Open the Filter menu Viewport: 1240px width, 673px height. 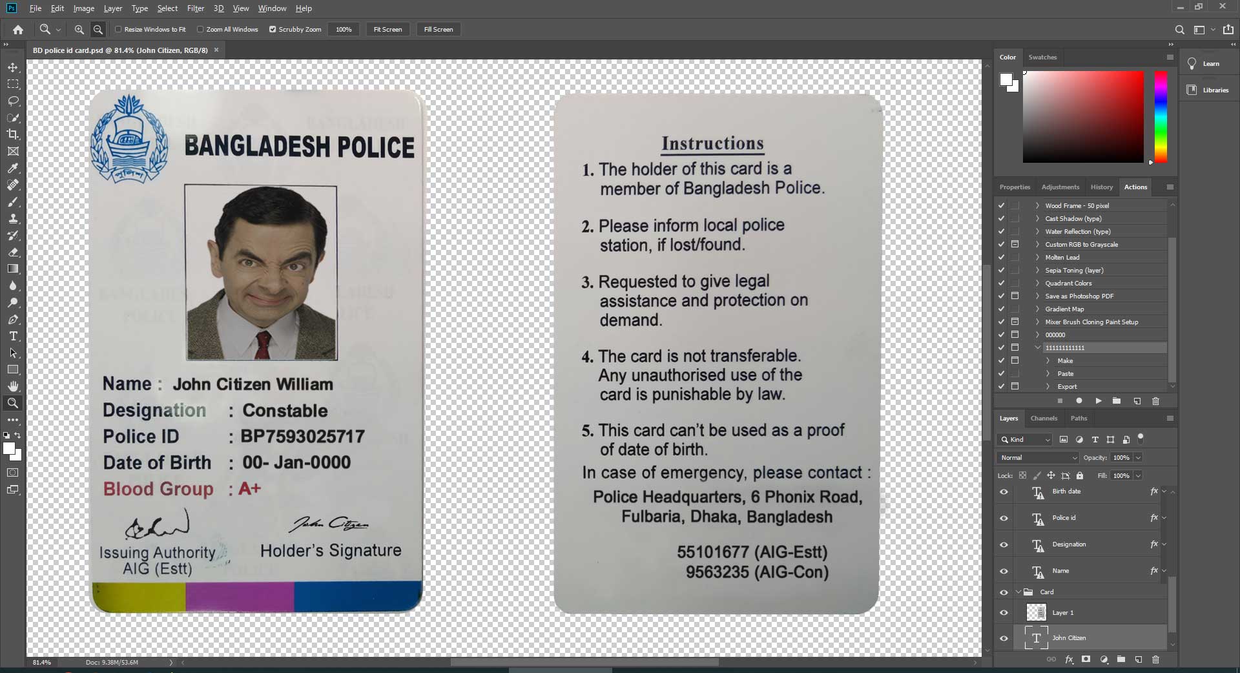(195, 8)
